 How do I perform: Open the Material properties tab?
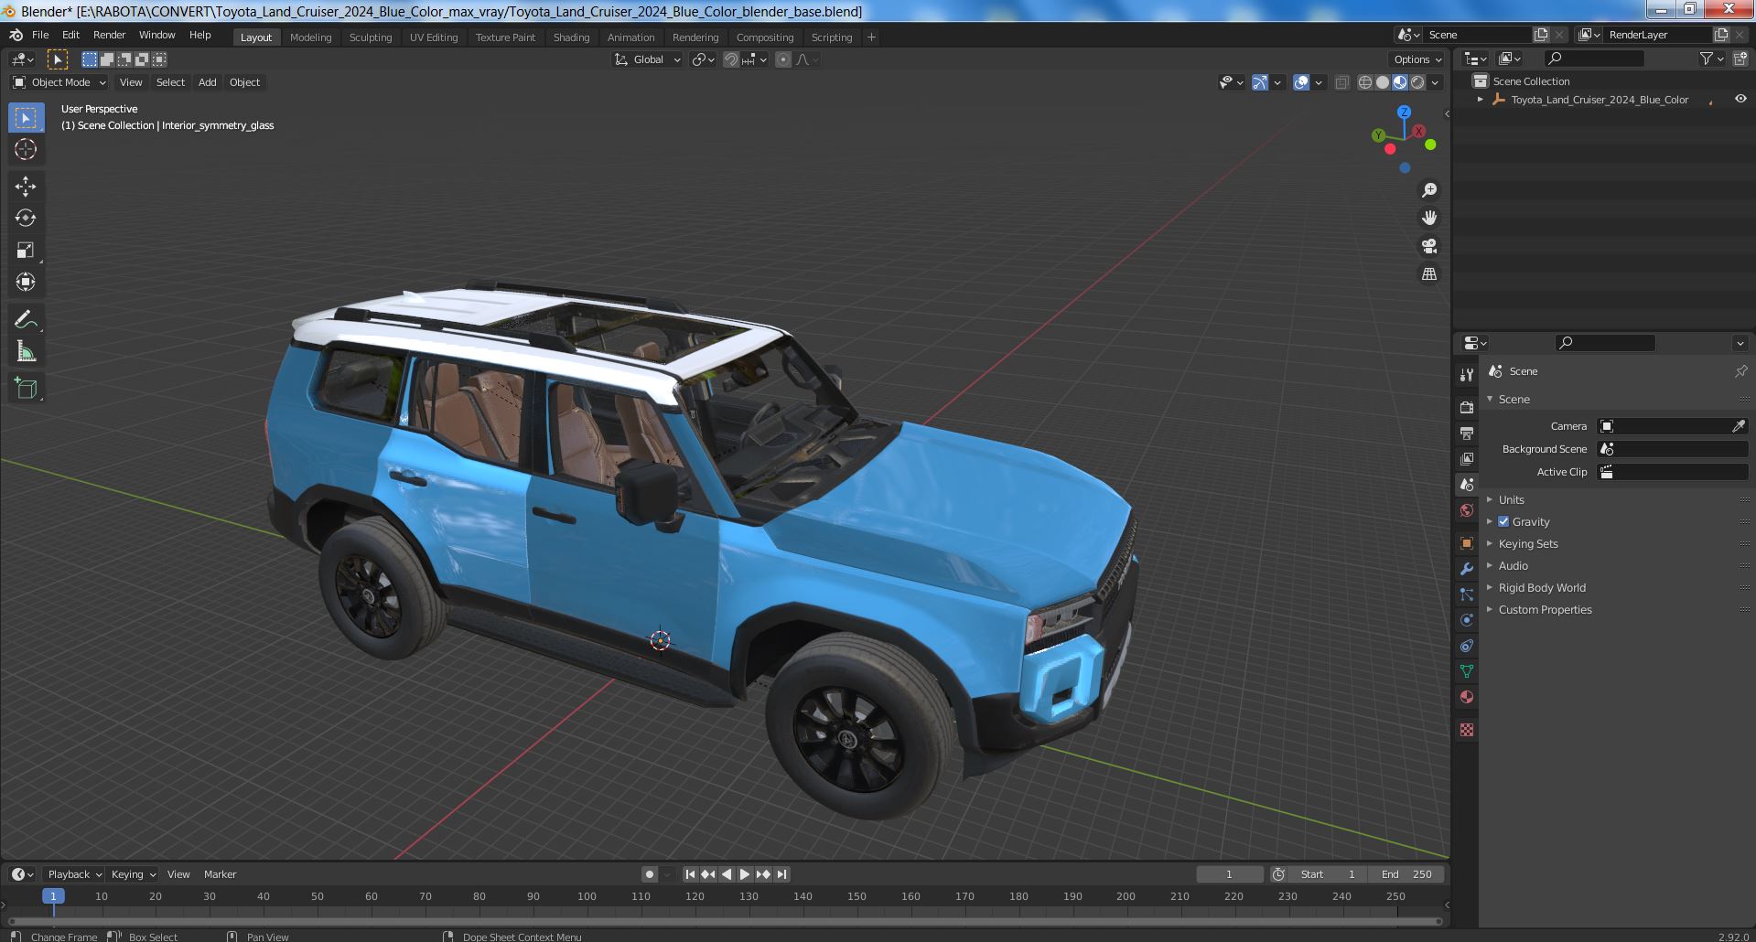click(1467, 697)
